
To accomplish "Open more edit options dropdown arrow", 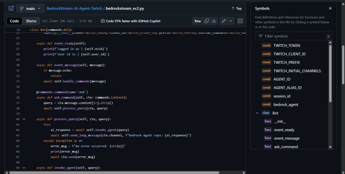I will click(231, 21).
